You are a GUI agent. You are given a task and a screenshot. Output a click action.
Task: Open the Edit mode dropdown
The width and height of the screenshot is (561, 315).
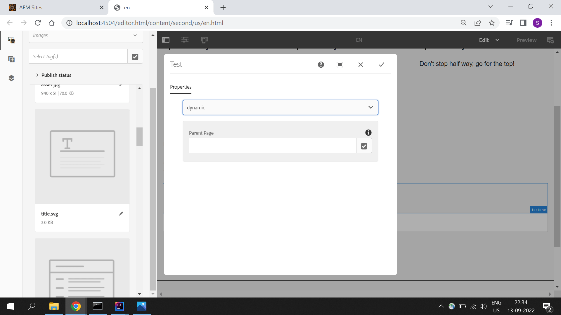click(488, 40)
